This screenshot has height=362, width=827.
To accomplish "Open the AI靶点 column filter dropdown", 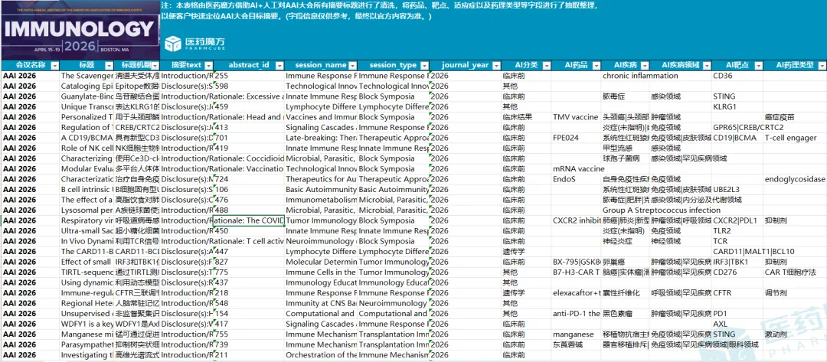I will tap(758, 66).
